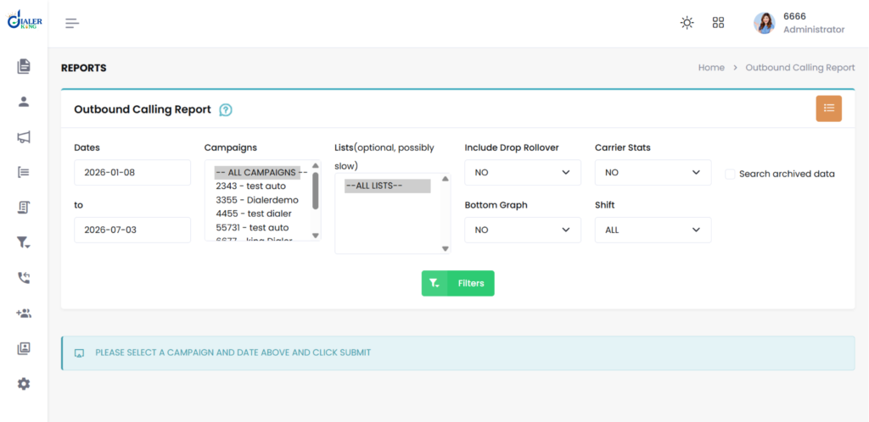Image resolution: width=869 pixels, height=422 pixels.
Task: Click the Lists box scroll-up arrow
Action: [445, 179]
